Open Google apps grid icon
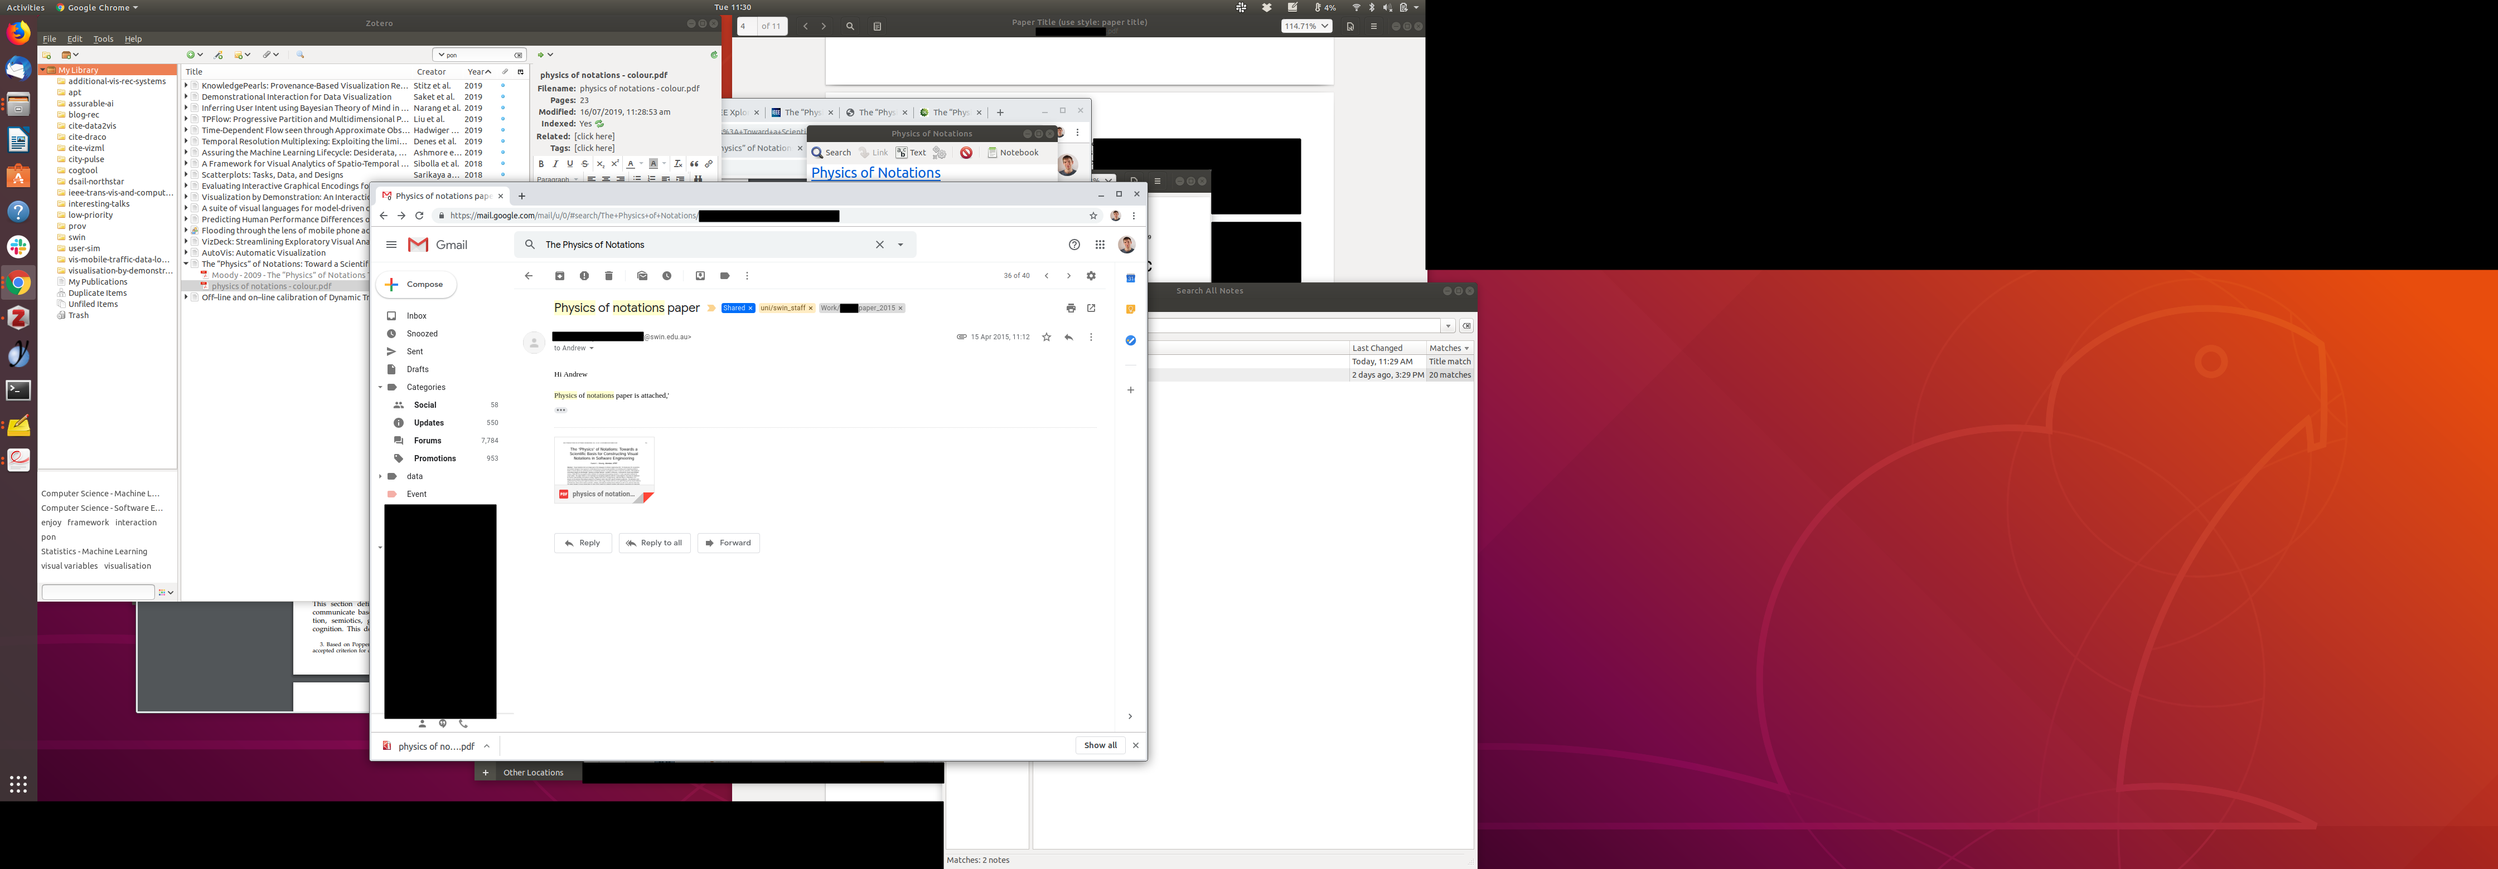The image size is (2498, 869). click(x=1100, y=245)
